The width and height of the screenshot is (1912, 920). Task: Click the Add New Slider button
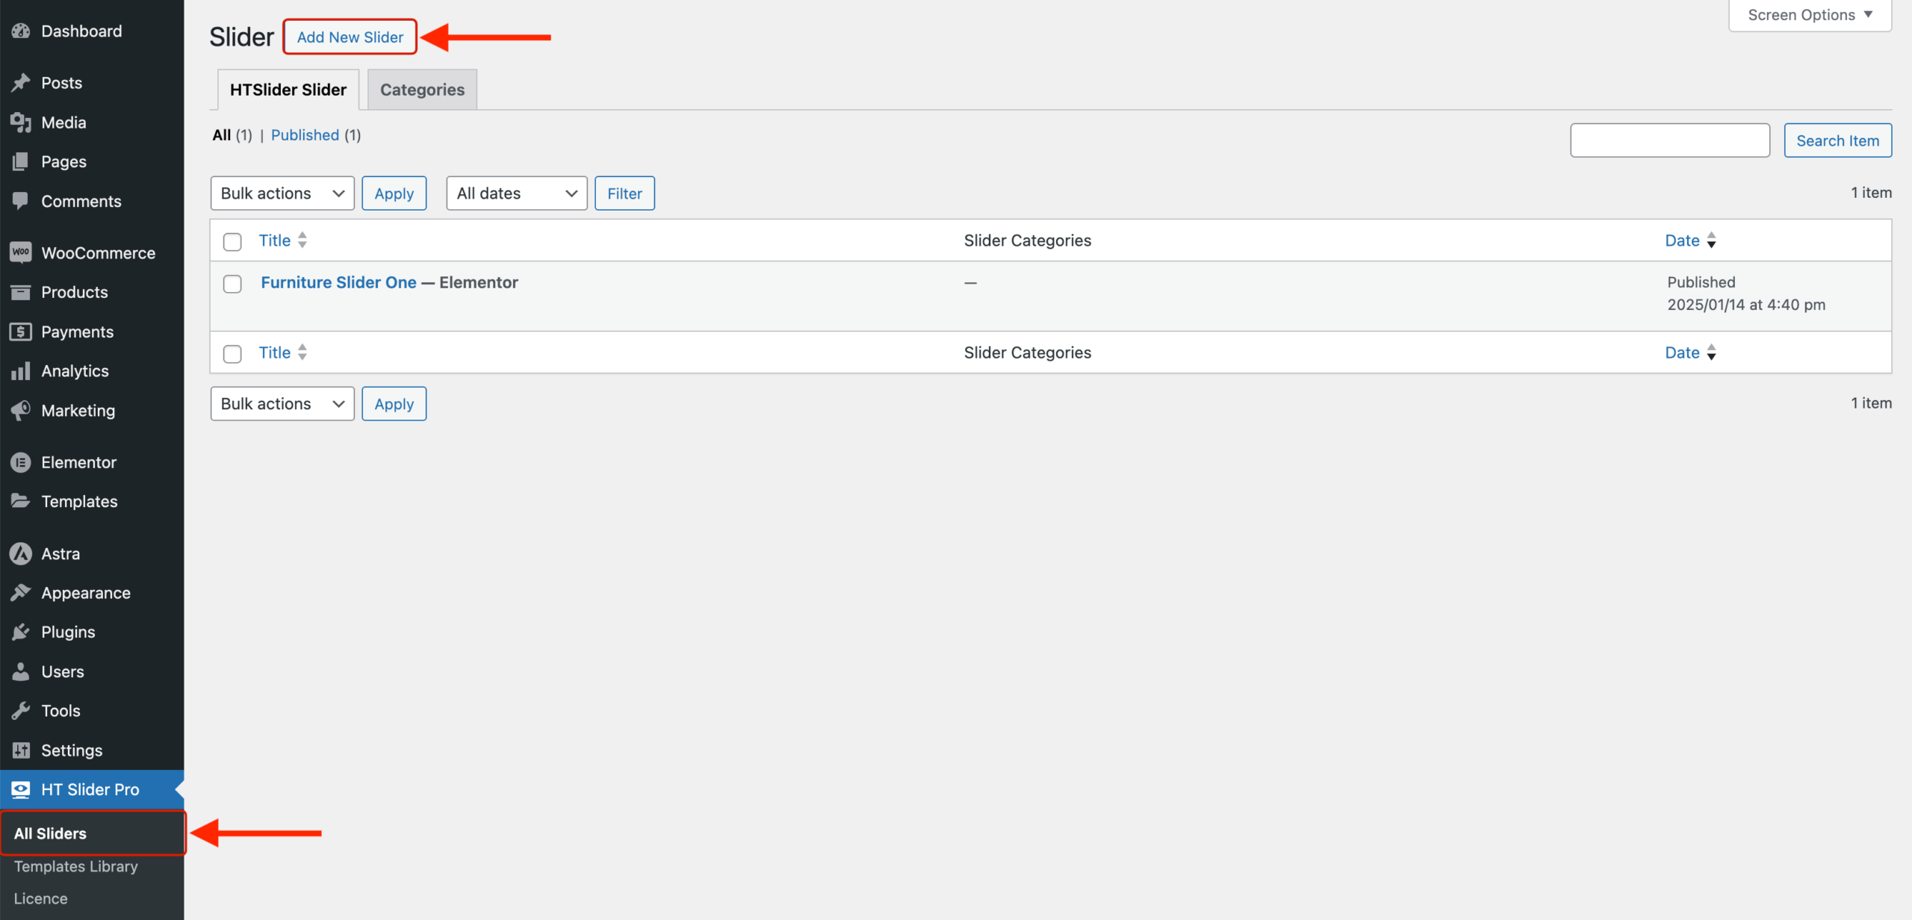(349, 36)
